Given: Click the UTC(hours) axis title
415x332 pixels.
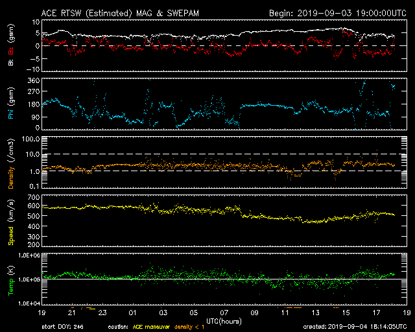Looking at the screenshot, I should pos(224,321).
